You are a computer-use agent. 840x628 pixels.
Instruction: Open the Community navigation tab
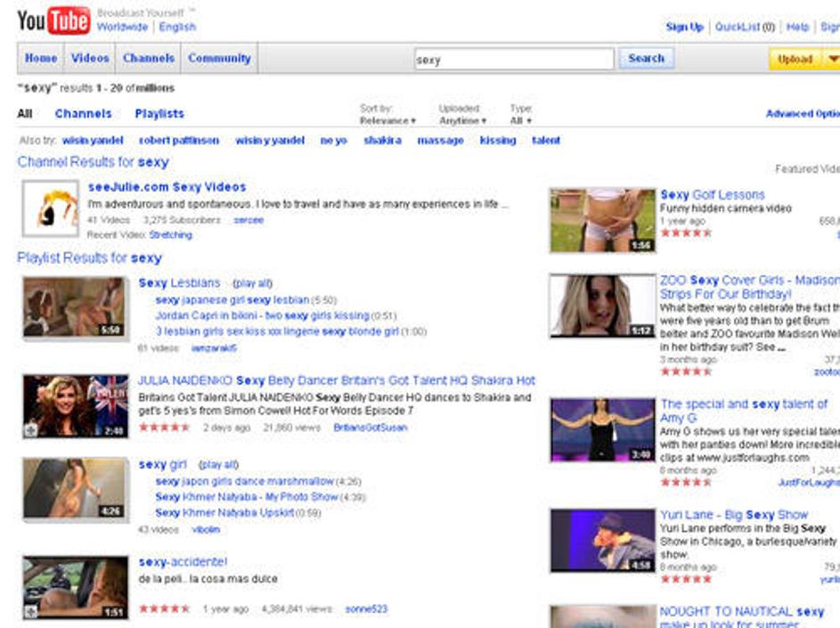click(219, 59)
